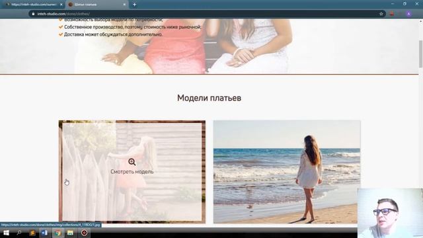Bookmark this page with the star icon
Viewport: 423px width, 238px height.
pyautogui.click(x=381, y=14)
